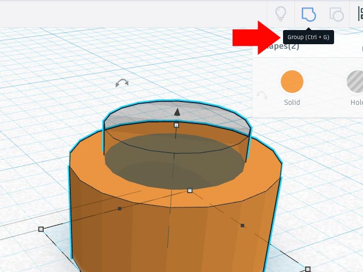
Task: Click the left black midpoint resize handle
Action: 119,209
